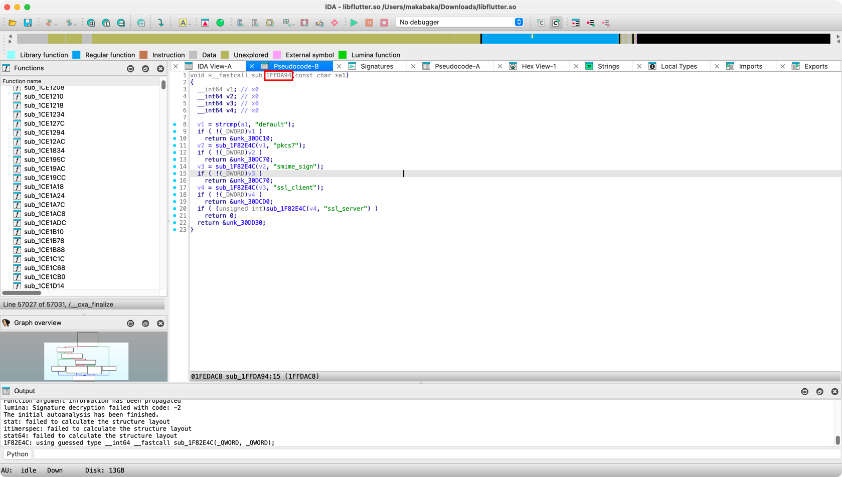This screenshot has height=477, width=842.
Task: Click the yellow marker in navigation band
Action: pos(532,36)
